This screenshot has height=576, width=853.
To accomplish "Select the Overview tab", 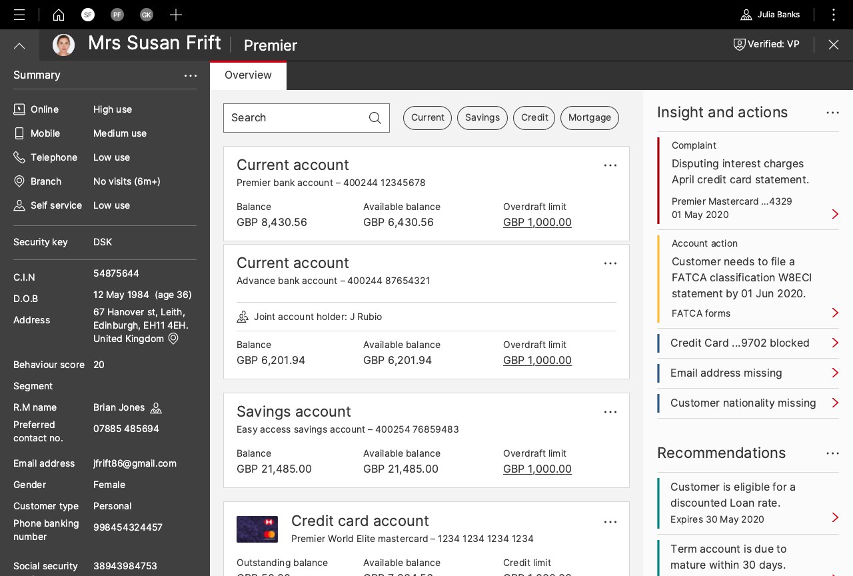I will [x=248, y=75].
